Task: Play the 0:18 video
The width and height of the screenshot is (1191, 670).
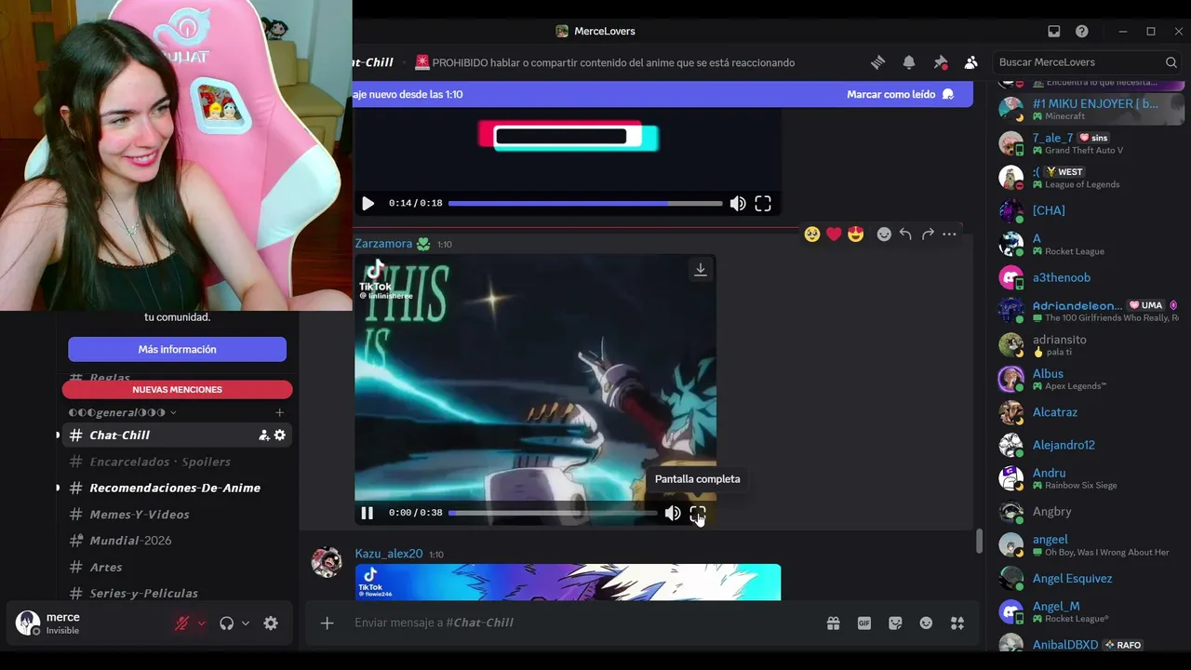Action: tap(368, 203)
